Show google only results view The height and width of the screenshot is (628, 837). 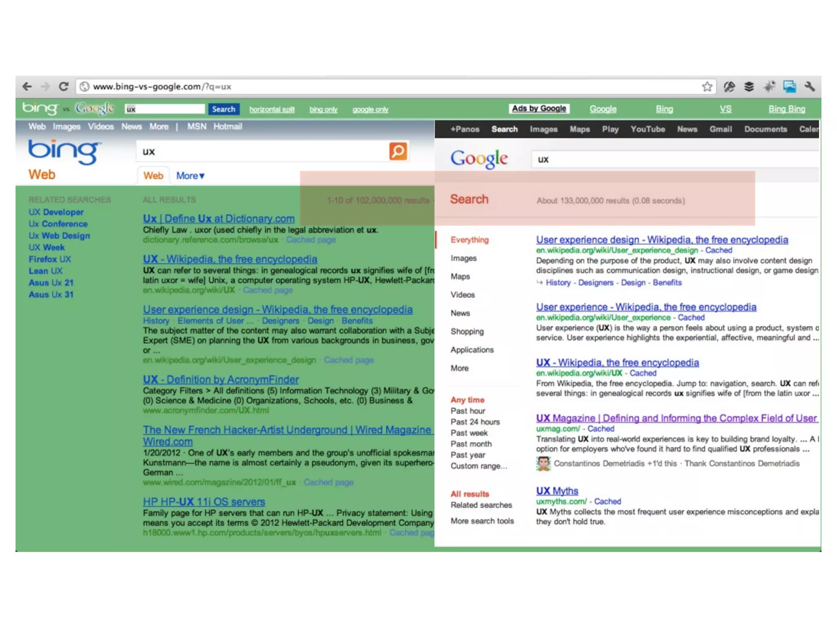click(370, 110)
